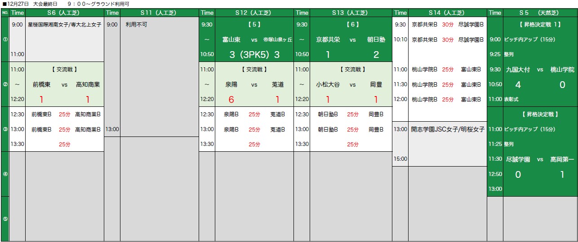Click the S6 (人工芝) column header

click(64, 13)
